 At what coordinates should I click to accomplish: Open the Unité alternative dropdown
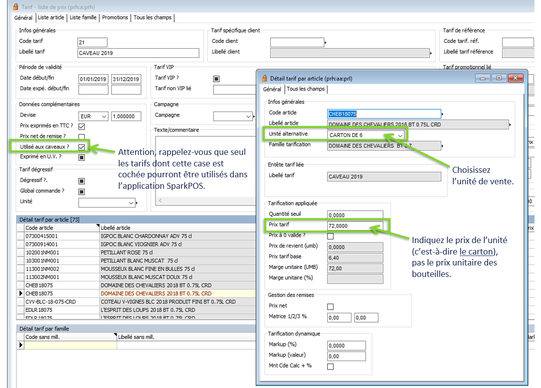(400, 135)
